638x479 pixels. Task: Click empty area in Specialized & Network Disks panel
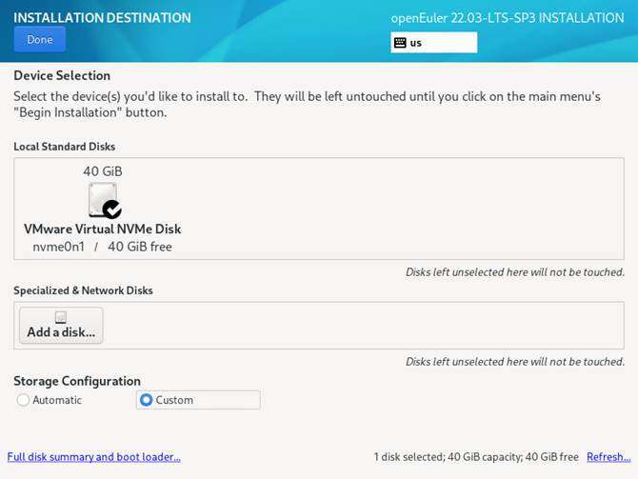coord(381,326)
